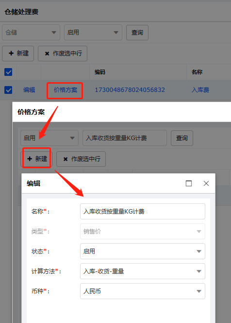Expand the top 启用 status dropdown

pos(93,32)
